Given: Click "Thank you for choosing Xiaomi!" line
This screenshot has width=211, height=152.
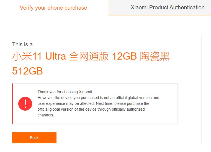Looking at the screenshot, I should pyautogui.click(x=65, y=92).
